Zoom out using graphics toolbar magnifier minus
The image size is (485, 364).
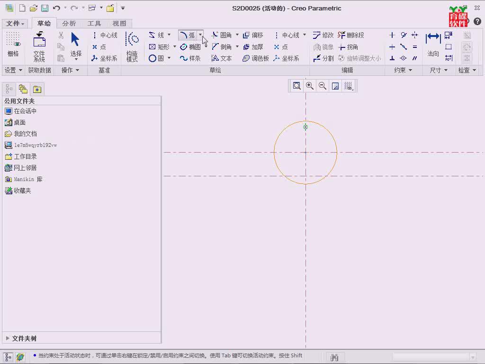coord(322,86)
